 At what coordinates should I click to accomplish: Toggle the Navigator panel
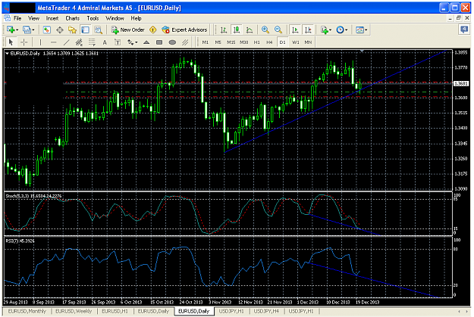pyautogui.click(x=73, y=30)
